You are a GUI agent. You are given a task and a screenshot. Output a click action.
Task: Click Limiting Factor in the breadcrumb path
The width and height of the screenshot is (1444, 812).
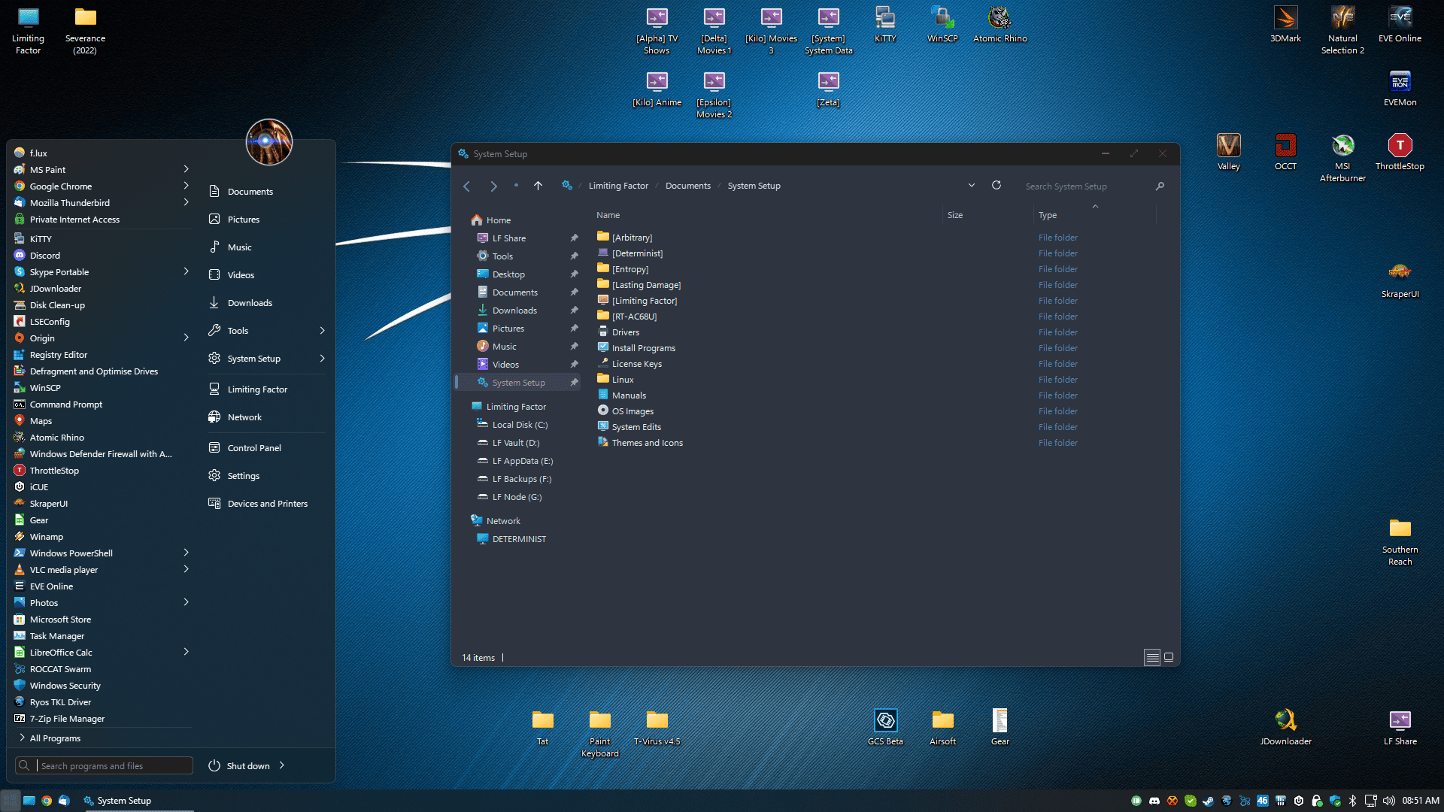point(618,186)
